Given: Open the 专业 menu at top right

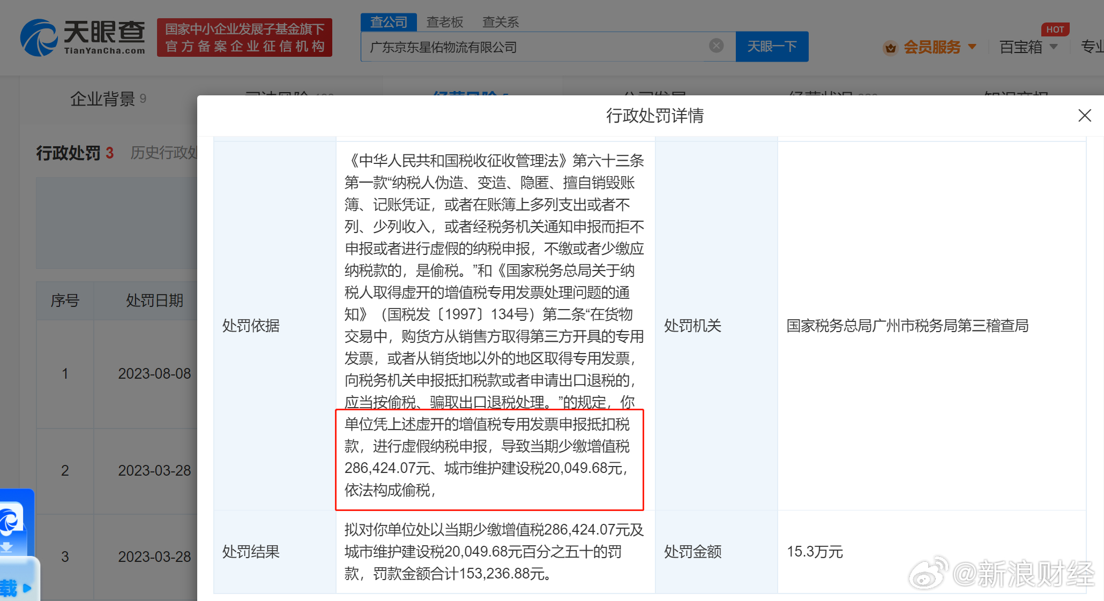Looking at the screenshot, I should [1091, 47].
